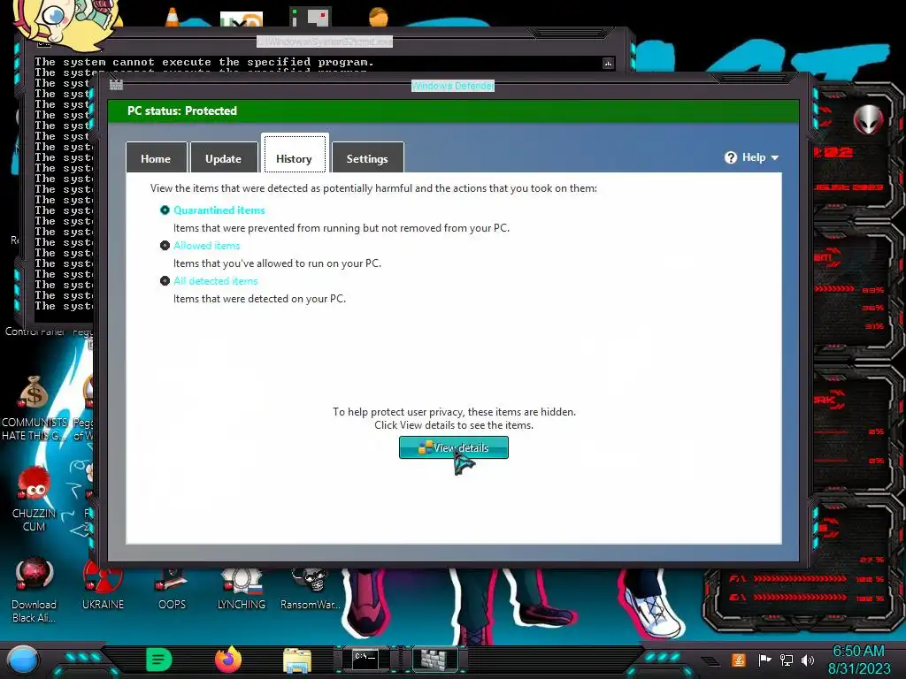Click the All detected items label
The width and height of the screenshot is (906, 679).
[x=216, y=280]
